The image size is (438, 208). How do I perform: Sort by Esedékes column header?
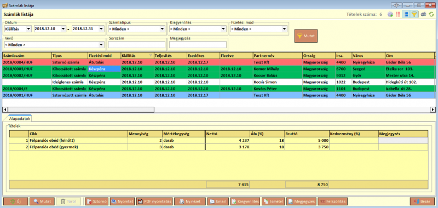tap(203, 56)
